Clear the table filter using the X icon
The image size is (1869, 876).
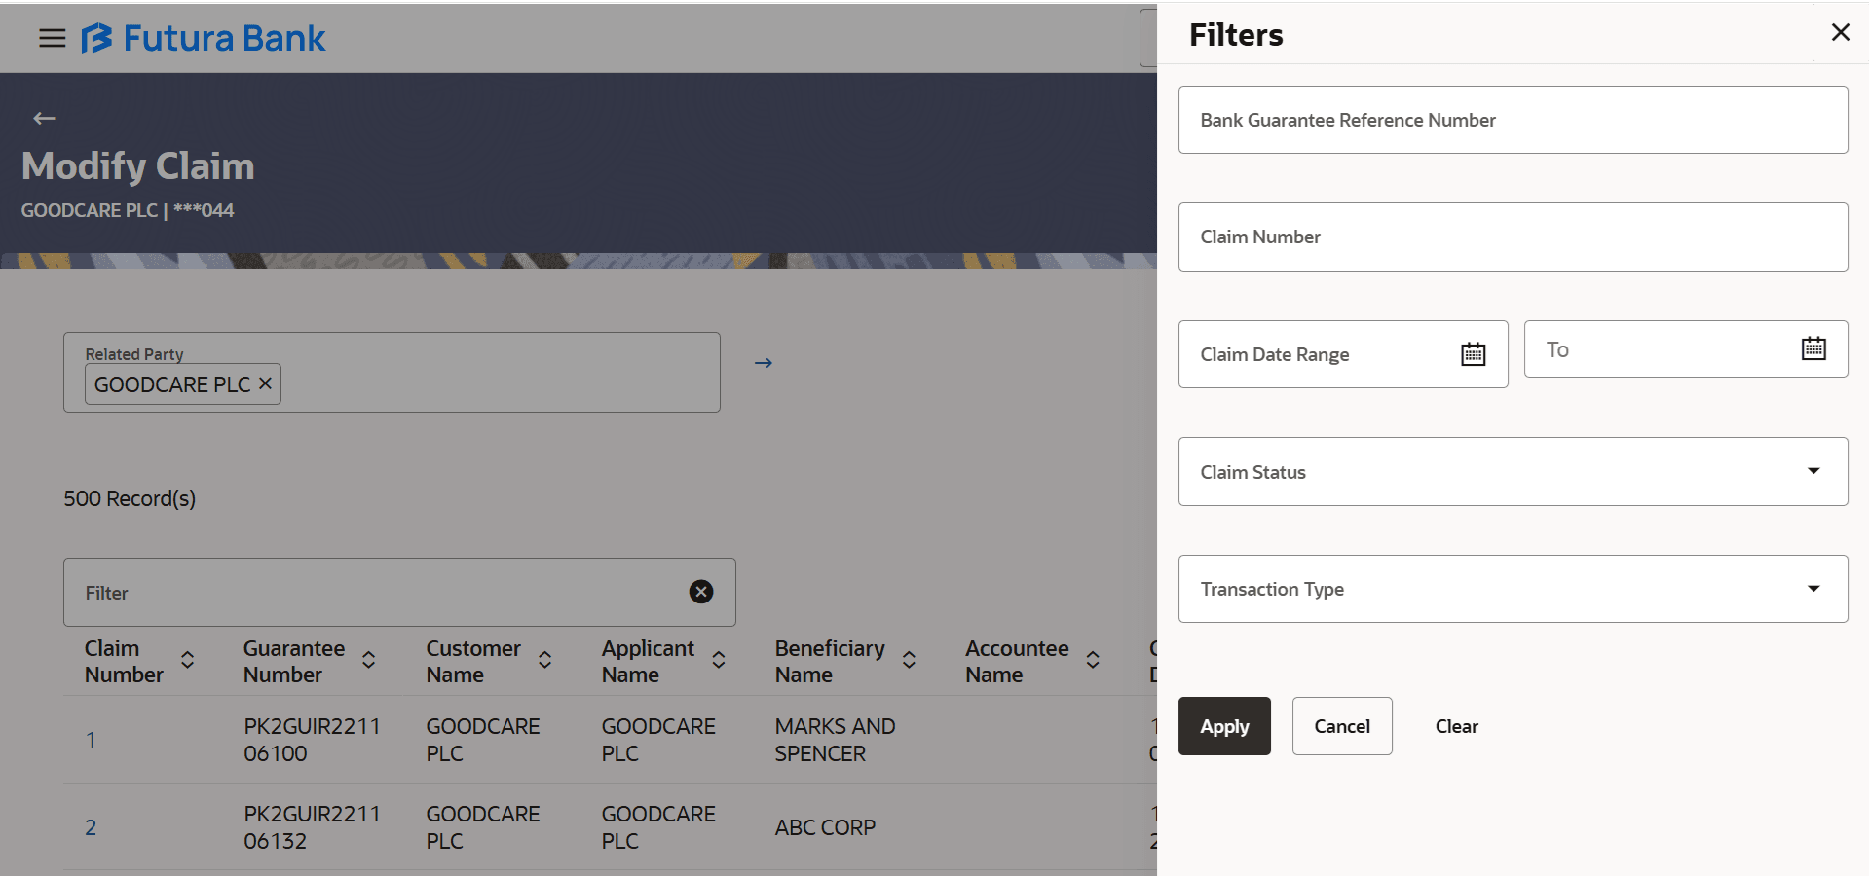pos(700,592)
